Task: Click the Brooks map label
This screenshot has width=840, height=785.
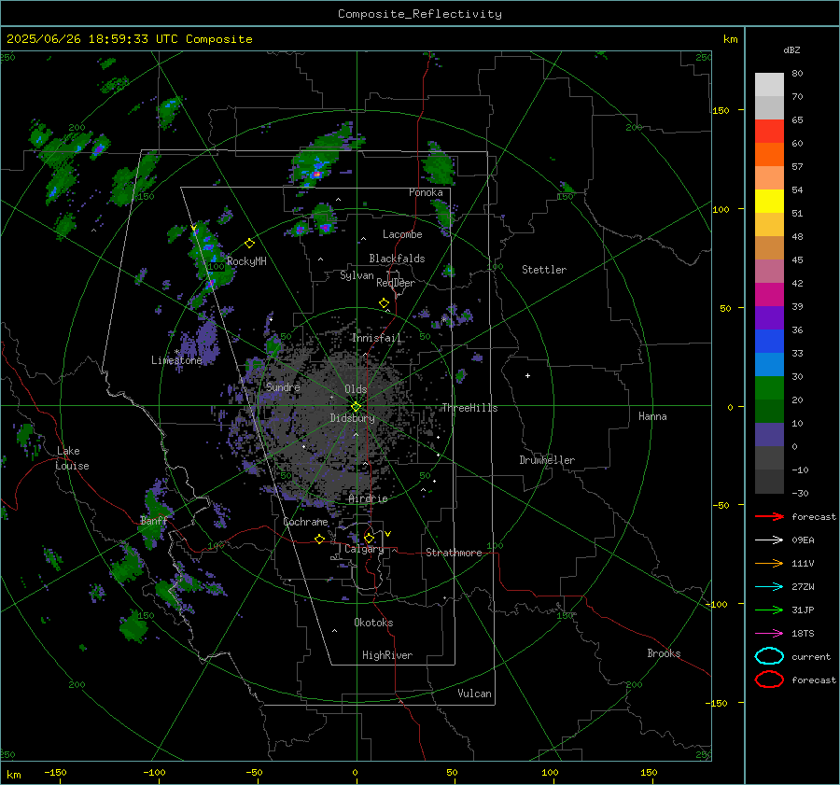Action: tap(664, 653)
